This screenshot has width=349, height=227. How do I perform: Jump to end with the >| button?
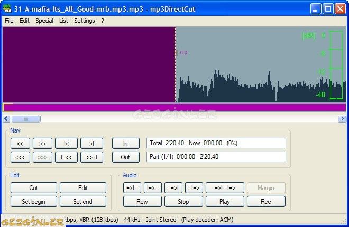click(x=91, y=144)
